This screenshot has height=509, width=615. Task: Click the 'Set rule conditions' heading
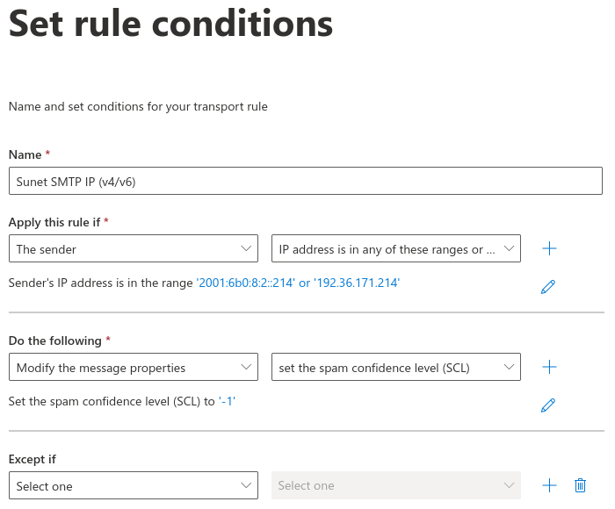170,24
